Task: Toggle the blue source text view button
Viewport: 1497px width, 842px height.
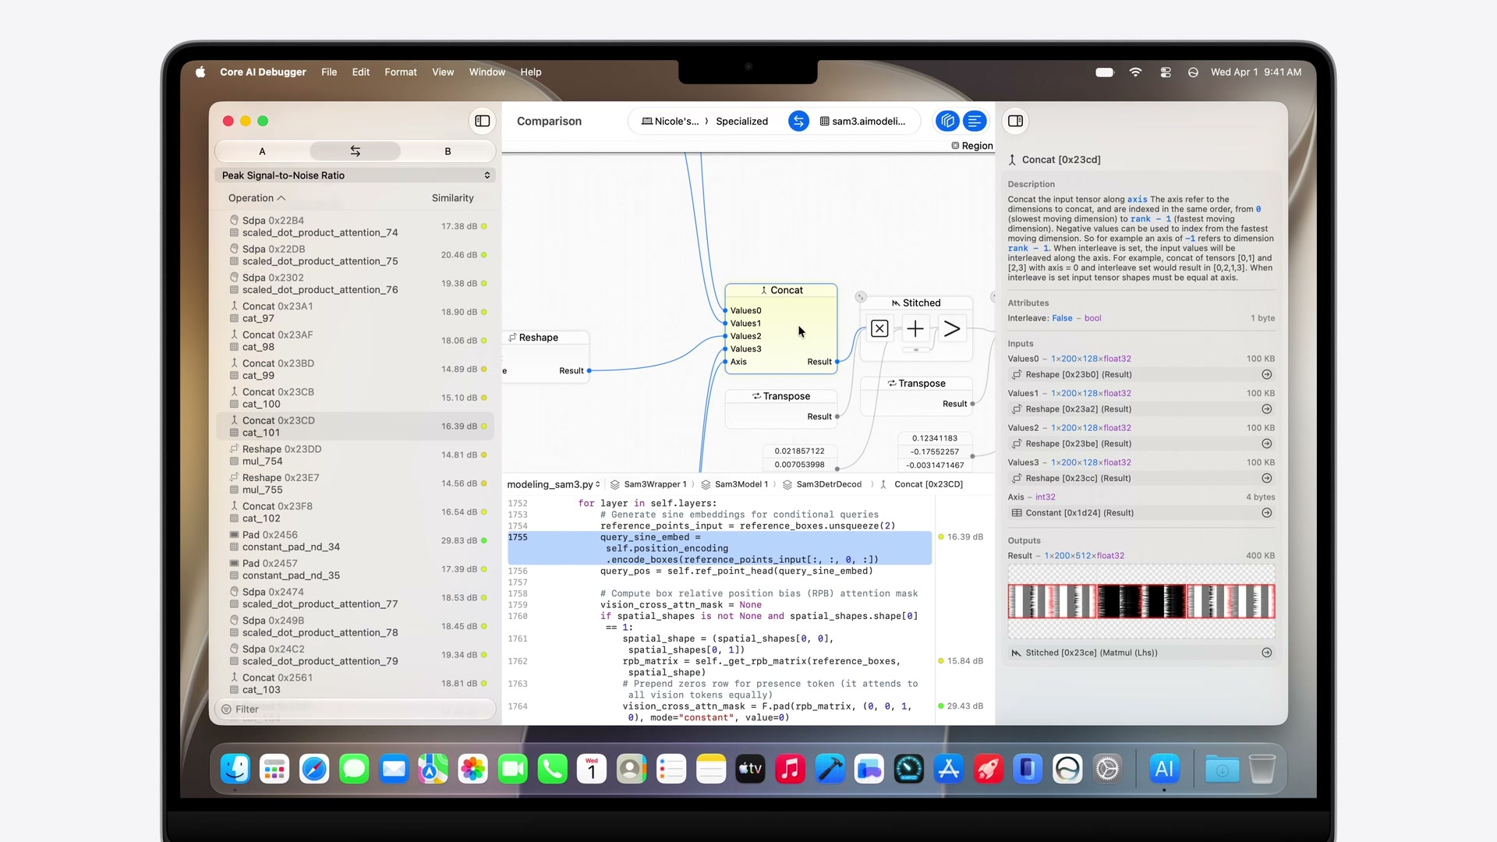Action: pos(975,121)
